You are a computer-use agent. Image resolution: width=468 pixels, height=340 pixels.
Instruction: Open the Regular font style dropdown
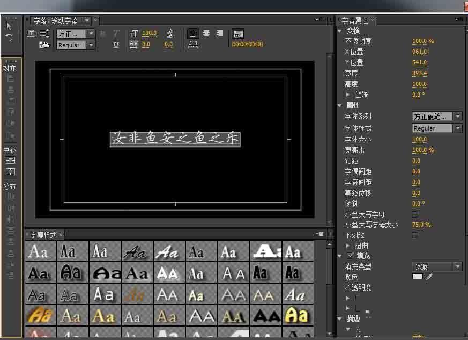(x=458, y=128)
